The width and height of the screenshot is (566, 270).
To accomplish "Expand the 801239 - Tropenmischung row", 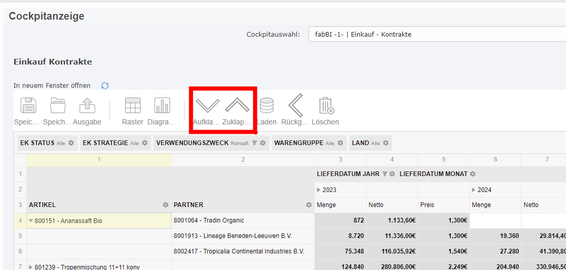I will [30, 267].
